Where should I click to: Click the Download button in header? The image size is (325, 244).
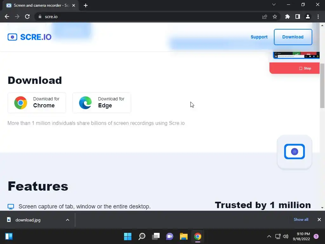point(293,37)
